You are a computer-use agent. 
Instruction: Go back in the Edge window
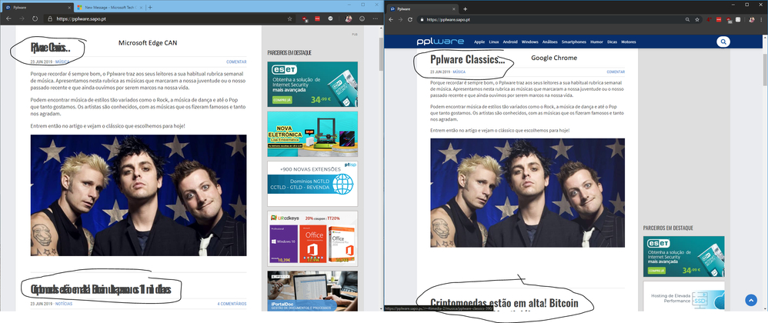pyautogui.click(x=8, y=18)
